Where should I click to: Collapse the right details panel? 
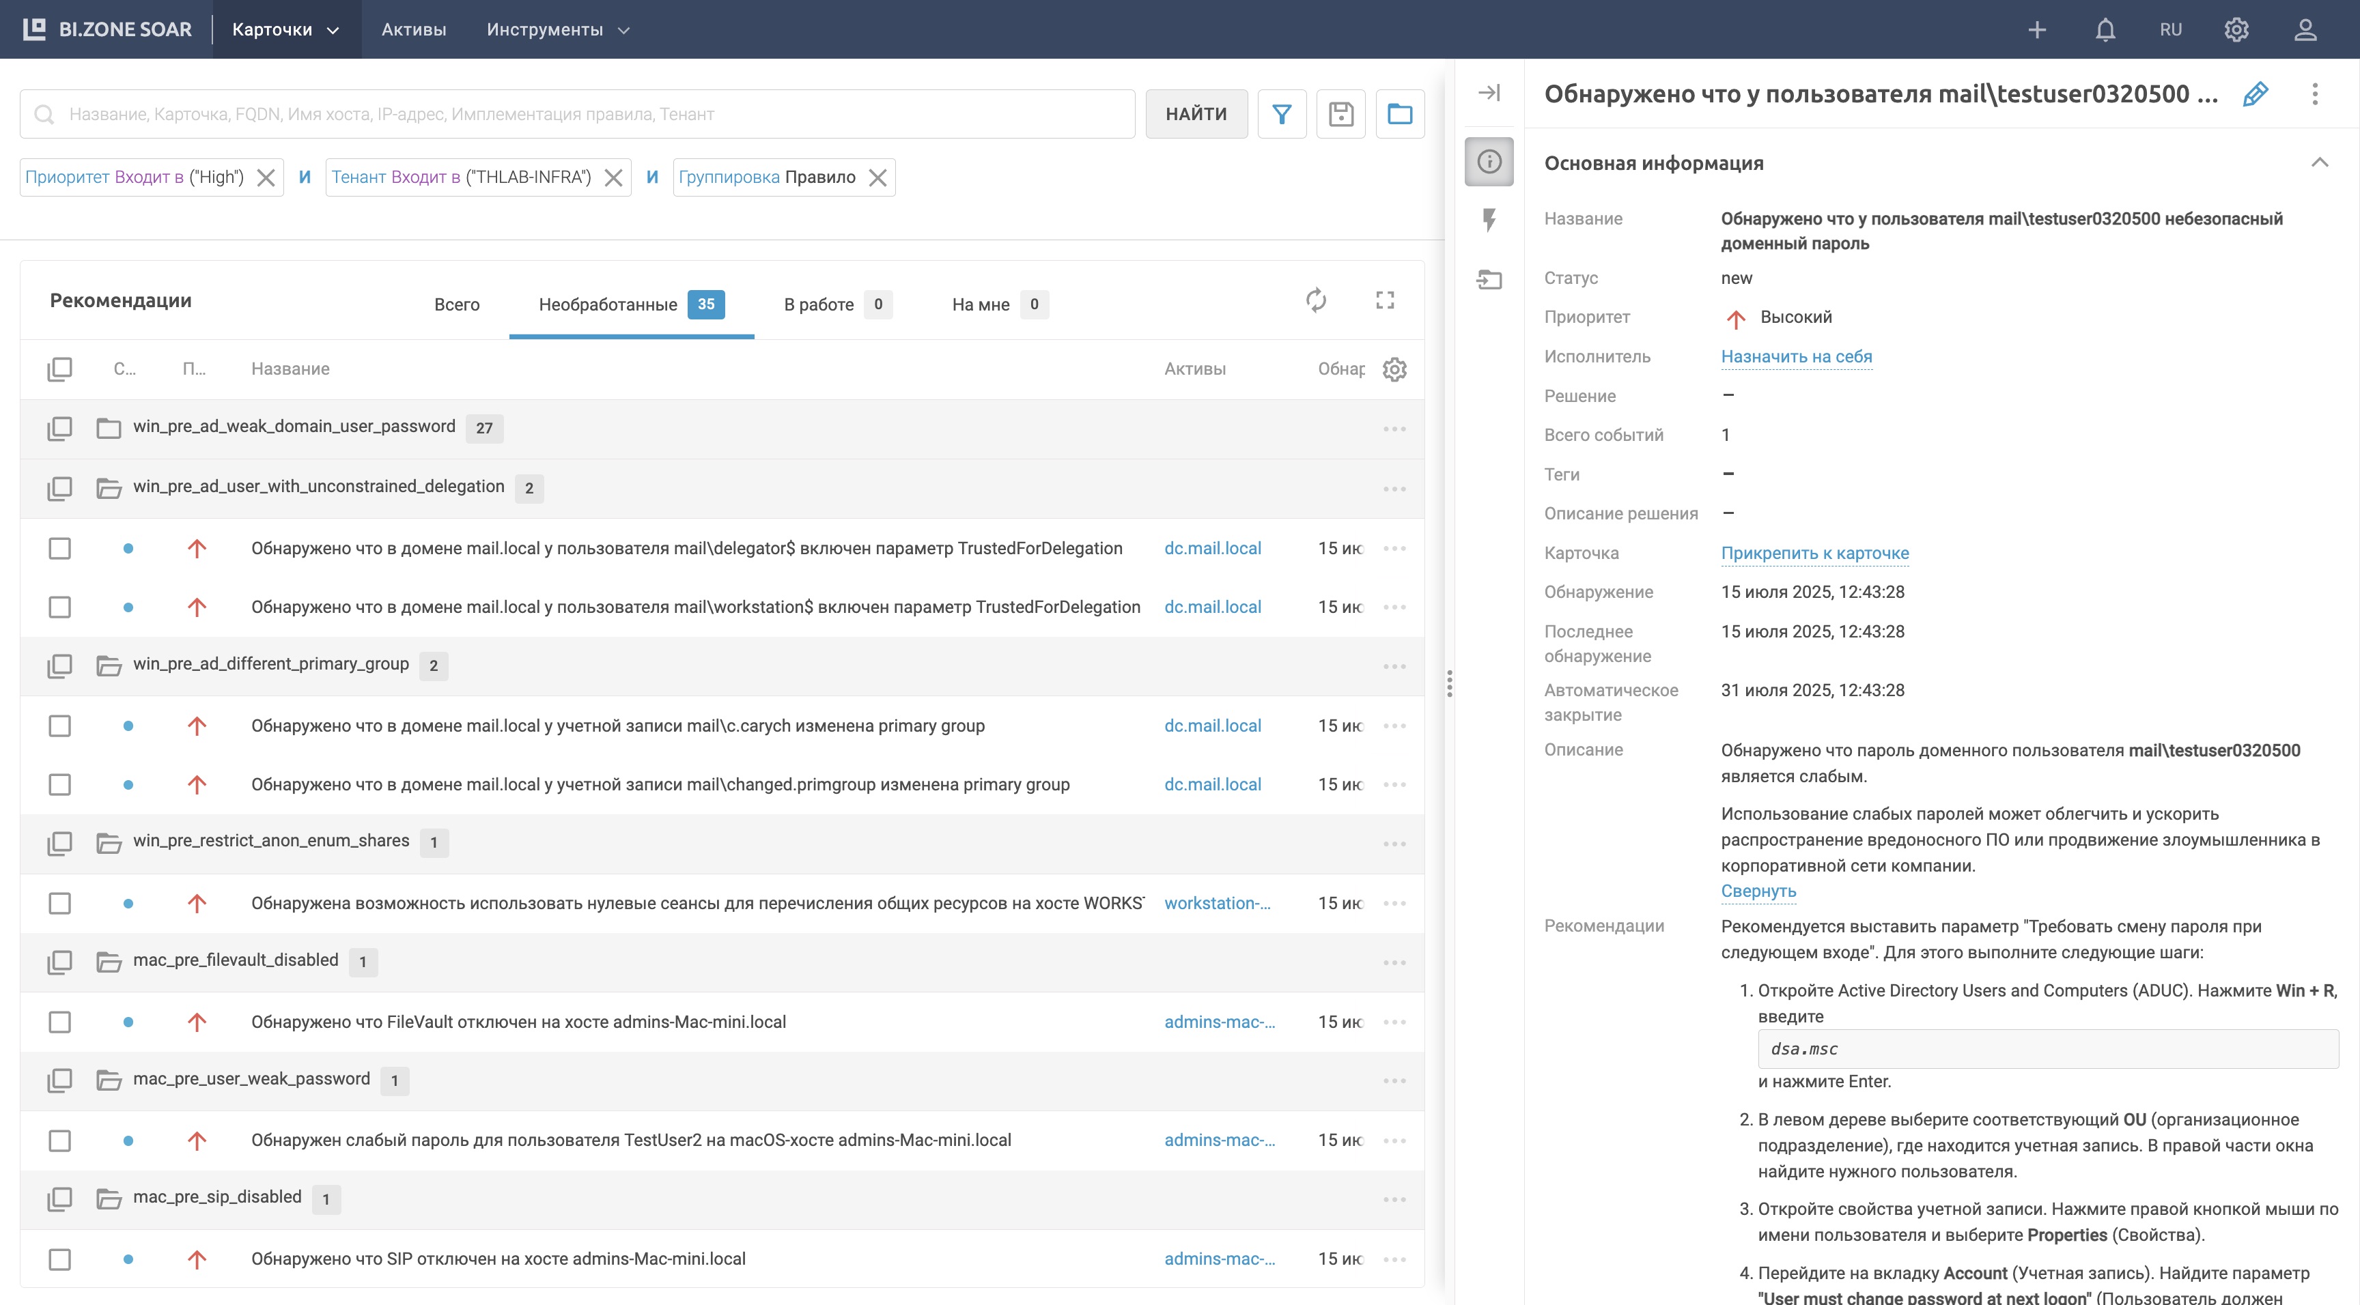[x=1489, y=93]
